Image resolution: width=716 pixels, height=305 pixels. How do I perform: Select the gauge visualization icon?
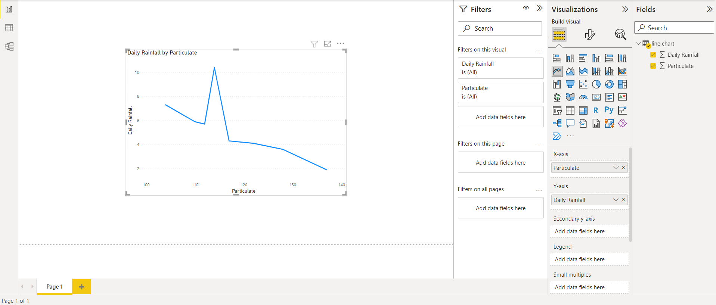(x=583, y=97)
